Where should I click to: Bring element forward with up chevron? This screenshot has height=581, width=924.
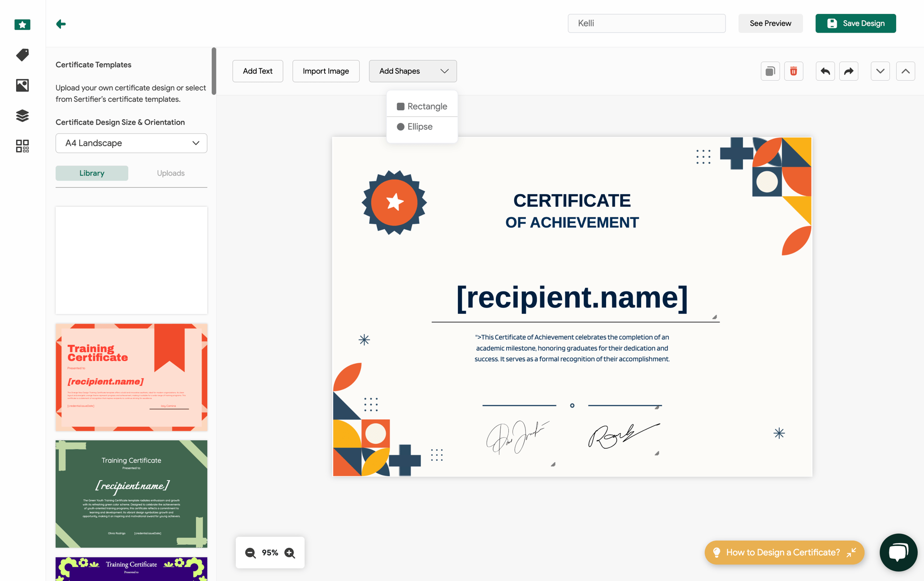pyautogui.click(x=905, y=71)
